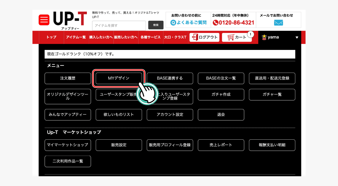Image resolution: width=338 pixels, height=186 pixels.
Task: Open MYデザイン from the menu
Action: (x=119, y=78)
